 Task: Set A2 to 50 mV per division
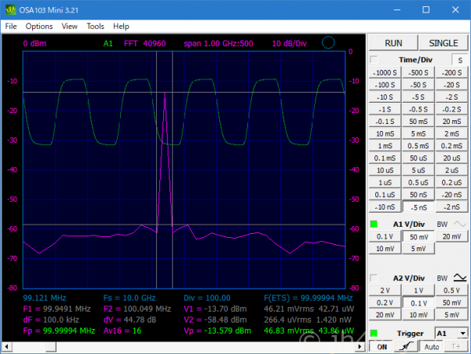[452, 303]
